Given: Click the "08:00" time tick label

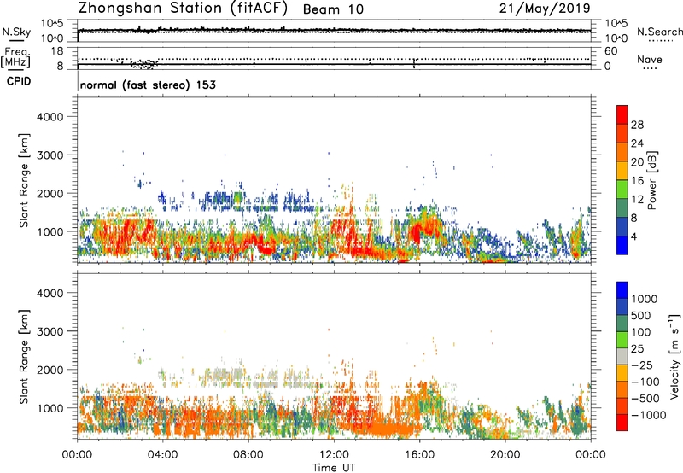Looking at the screenshot, I should (x=248, y=455).
